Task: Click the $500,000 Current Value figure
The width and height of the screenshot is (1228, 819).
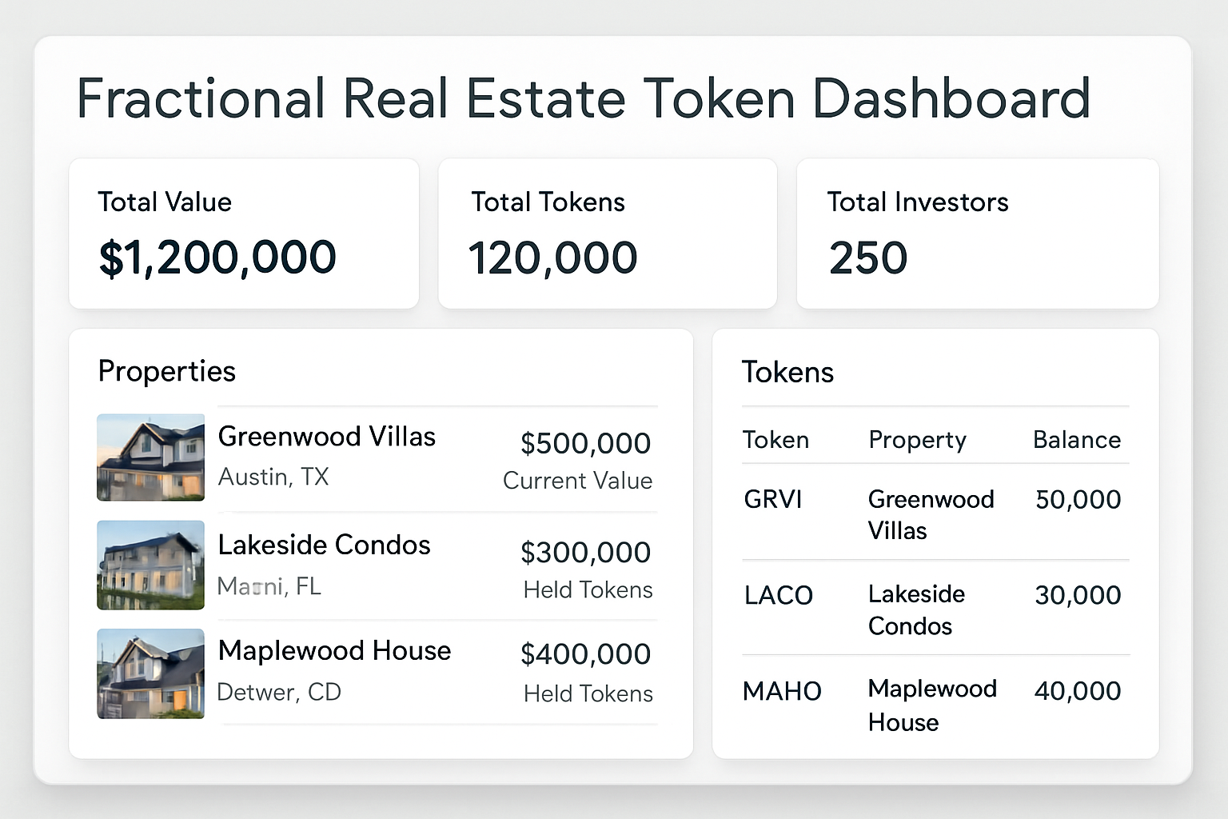Action: coord(585,442)
